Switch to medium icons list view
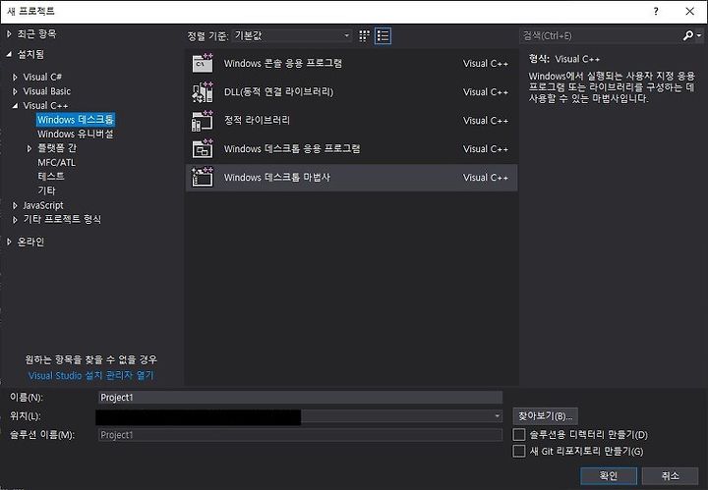Screen dimensions: 708x490 tap(383, 35)
